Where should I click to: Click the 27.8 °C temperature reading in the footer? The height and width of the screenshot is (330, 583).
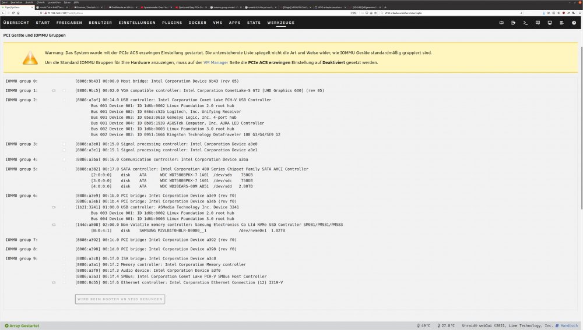(x=446, y=325)
